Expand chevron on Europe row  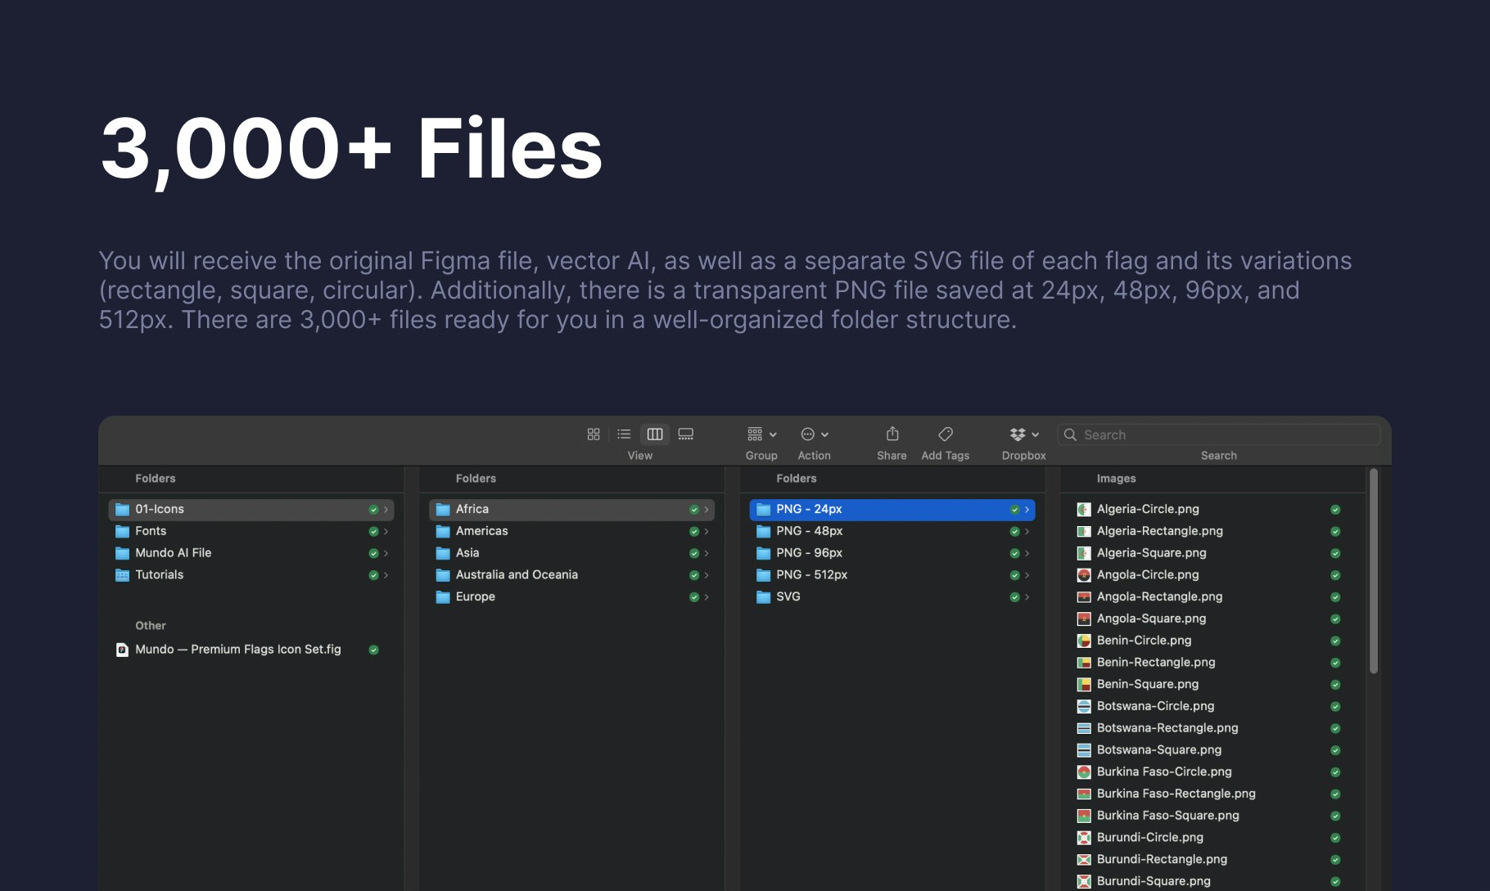click(x=707, y=597)
